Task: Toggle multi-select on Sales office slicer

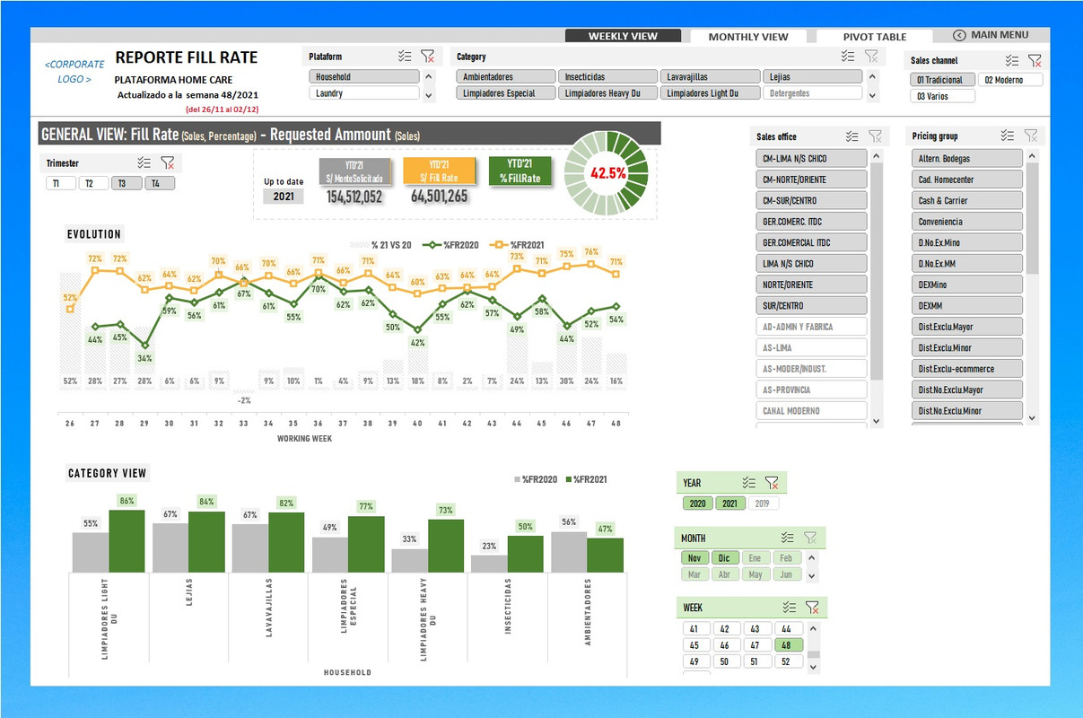Action: (852, 136)
